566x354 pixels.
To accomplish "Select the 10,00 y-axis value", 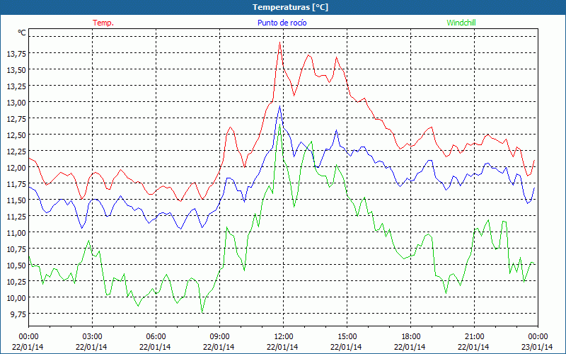I will (x=16, y=297).
